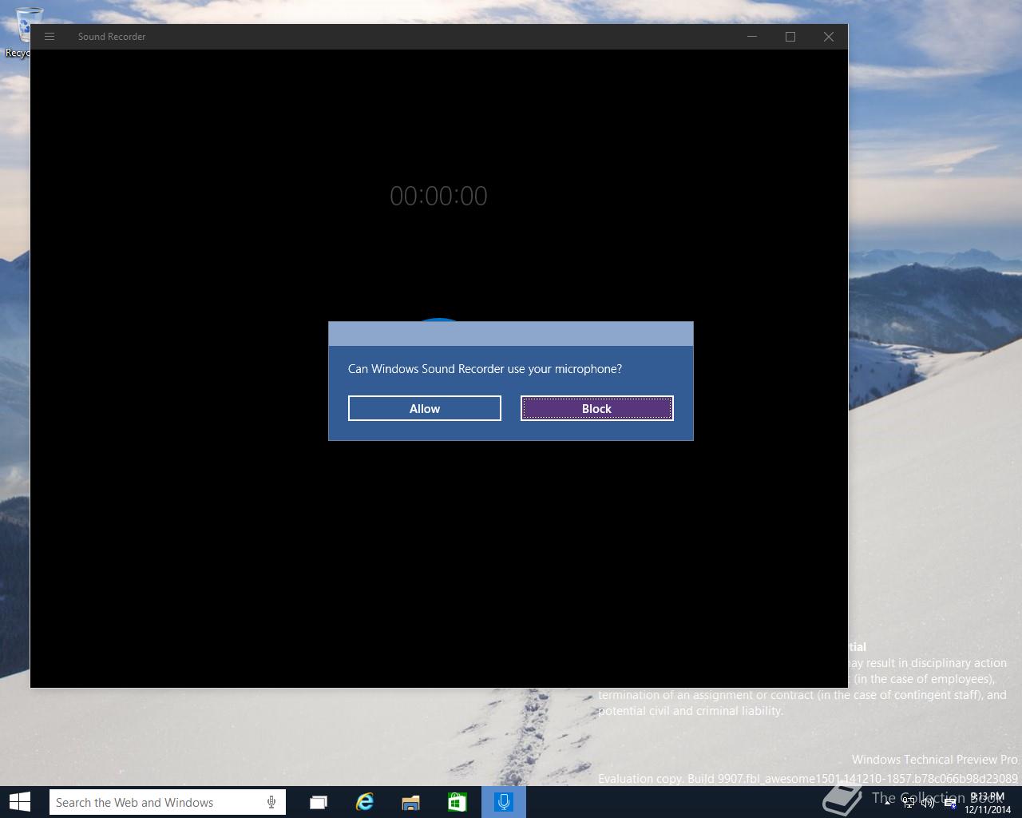
Task: Select Sound Recorder taskbar icon
Action: coord(504,802)
